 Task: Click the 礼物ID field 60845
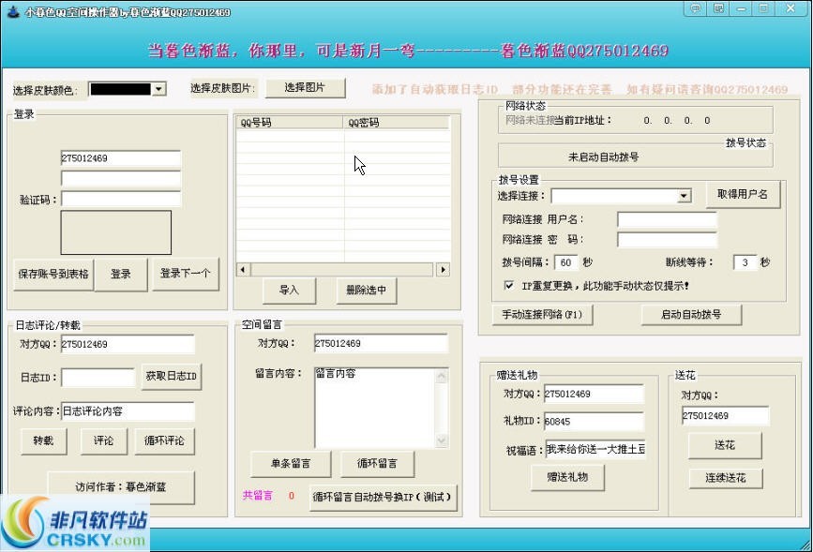pos(594,422)
